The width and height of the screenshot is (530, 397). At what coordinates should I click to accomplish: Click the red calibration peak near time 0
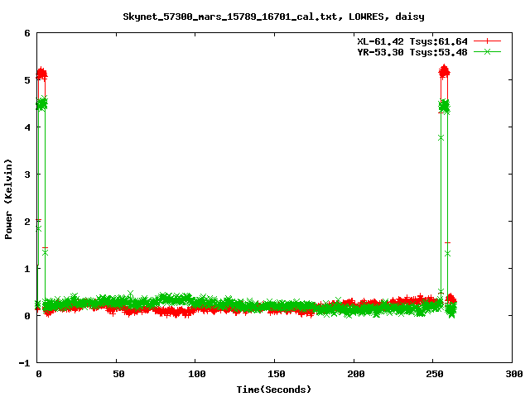click(x=41, y=74)
